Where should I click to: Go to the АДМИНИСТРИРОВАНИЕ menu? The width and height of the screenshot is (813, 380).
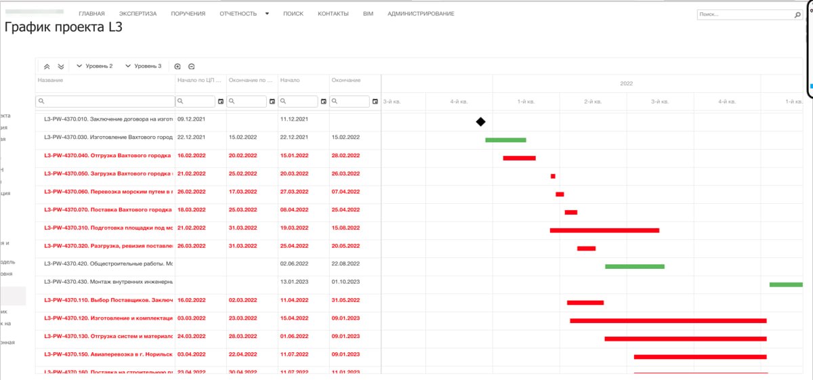421,14
